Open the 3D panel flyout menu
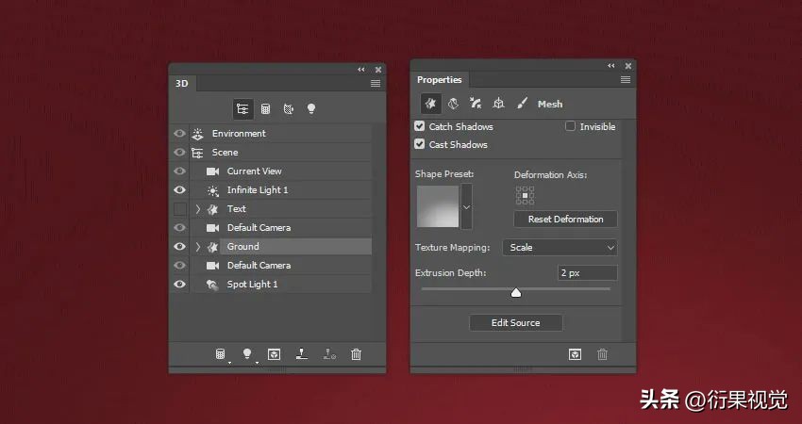The width and height of the screenshot is (802, 424). pos(375,84)
